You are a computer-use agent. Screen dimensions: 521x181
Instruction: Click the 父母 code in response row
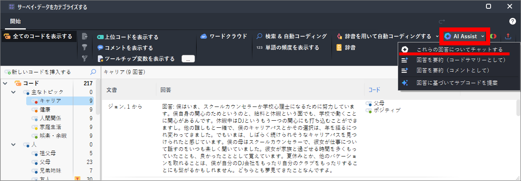pyautogui.click(x=375, y=103)
